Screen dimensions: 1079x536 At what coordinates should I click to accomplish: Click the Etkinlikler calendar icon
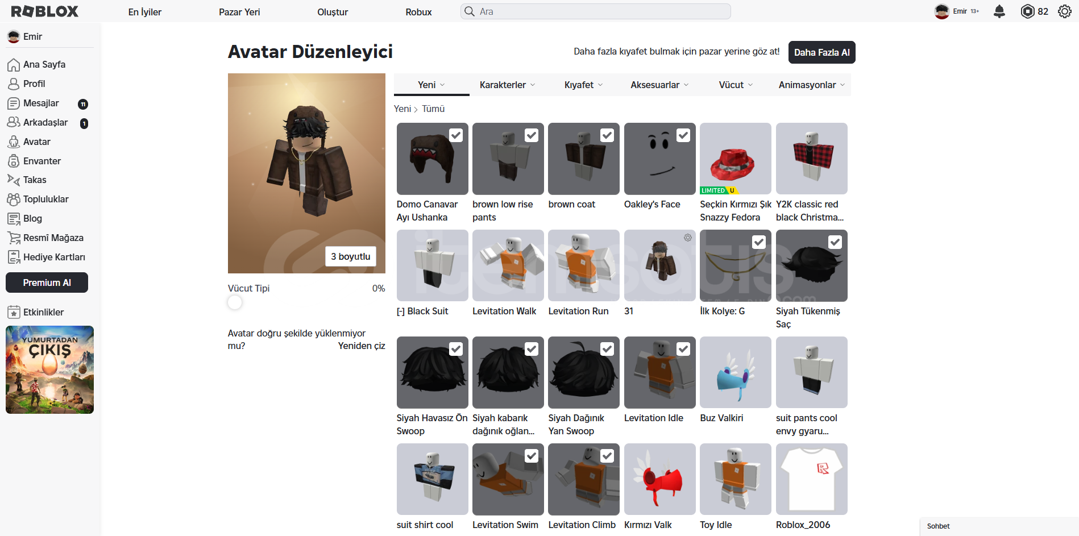click(14, 312)
